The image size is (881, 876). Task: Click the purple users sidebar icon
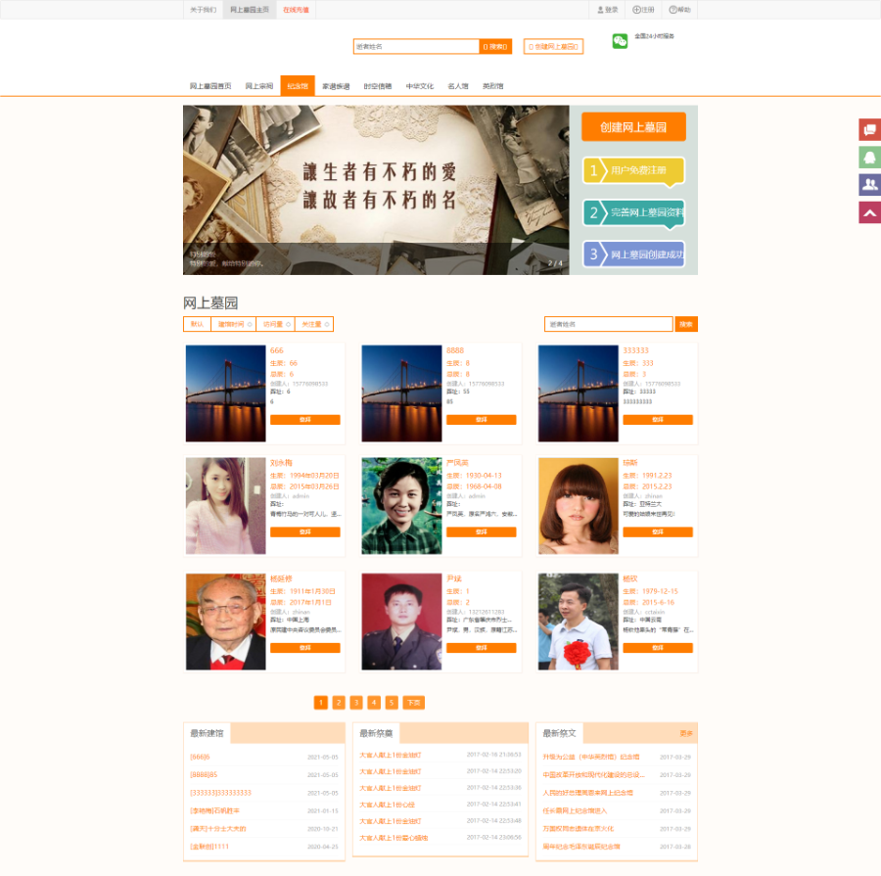(x=870, y=184)
